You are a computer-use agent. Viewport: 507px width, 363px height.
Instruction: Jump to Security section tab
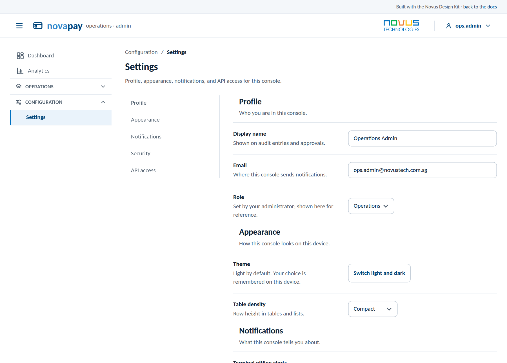tap(140, 154)
